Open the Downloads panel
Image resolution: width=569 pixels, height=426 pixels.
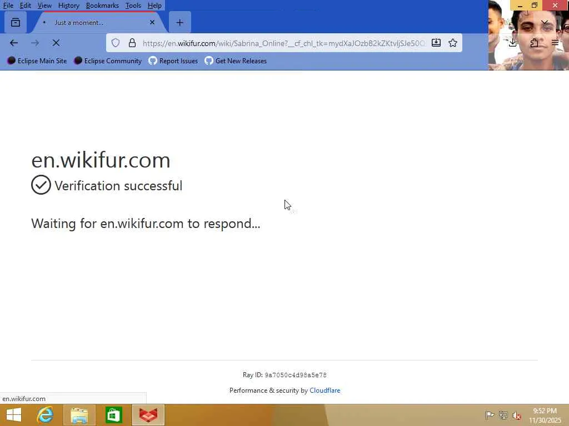[x=512, y=43]
